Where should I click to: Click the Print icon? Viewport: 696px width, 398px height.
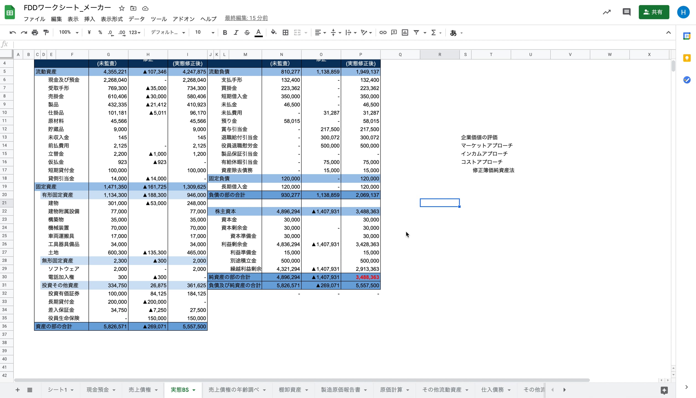click(x=35, y=32)
